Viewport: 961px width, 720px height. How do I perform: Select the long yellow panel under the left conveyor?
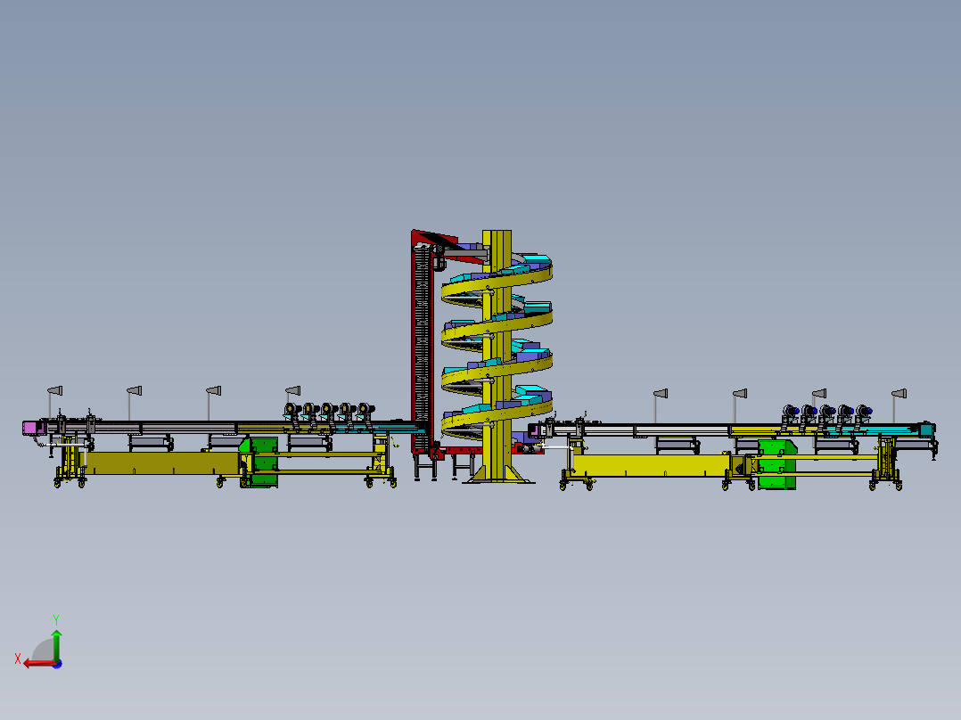(160, 463)
